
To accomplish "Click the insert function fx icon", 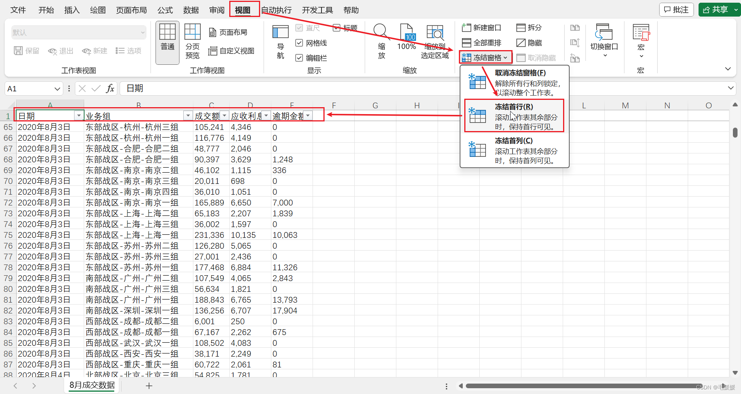I will tap(110, 89).
